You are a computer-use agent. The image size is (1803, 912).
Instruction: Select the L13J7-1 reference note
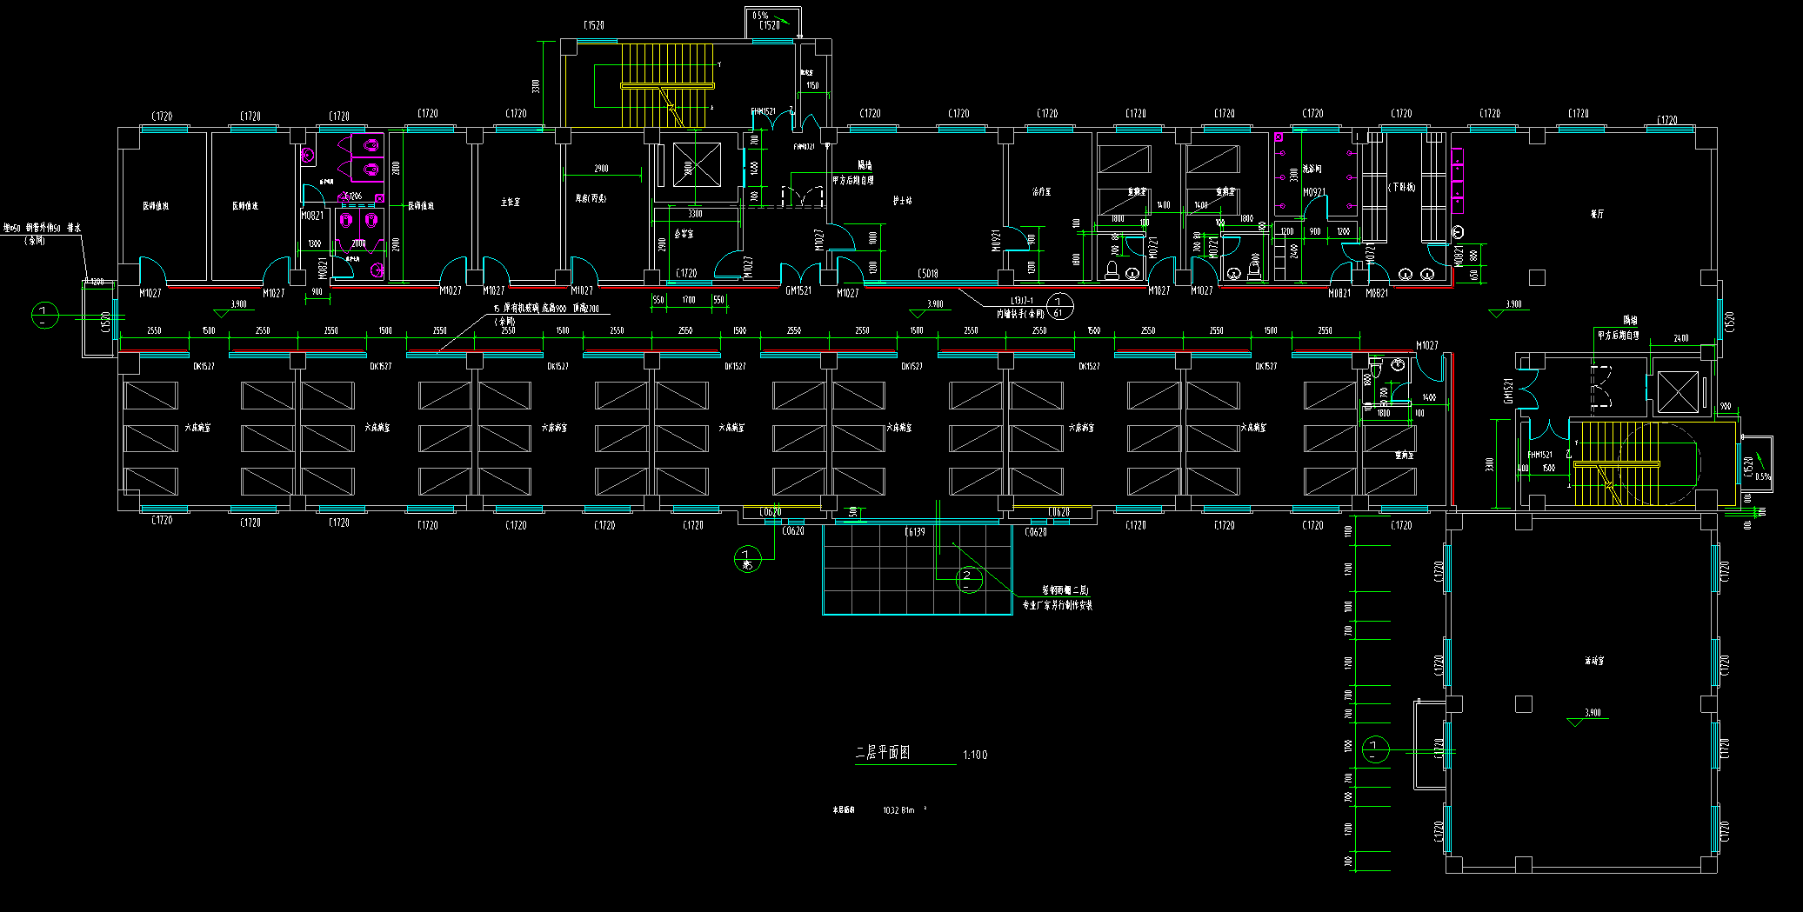coord(1022,301)
